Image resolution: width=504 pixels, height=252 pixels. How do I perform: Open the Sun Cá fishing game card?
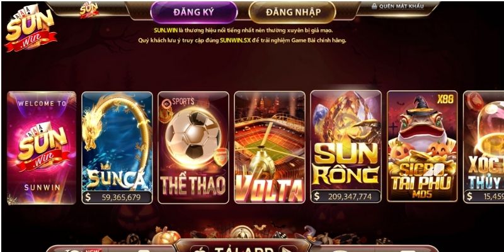tap(117, 147)
